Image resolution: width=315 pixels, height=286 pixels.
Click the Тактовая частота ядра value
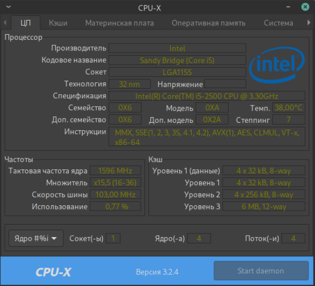click(x=115, y=171)
